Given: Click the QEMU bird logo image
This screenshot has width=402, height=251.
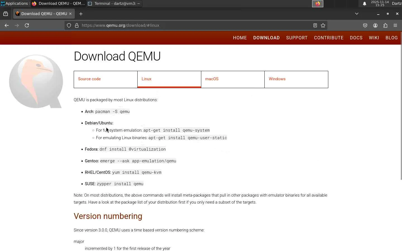Looking at the screenshot, I should click(x=36, y=81).
